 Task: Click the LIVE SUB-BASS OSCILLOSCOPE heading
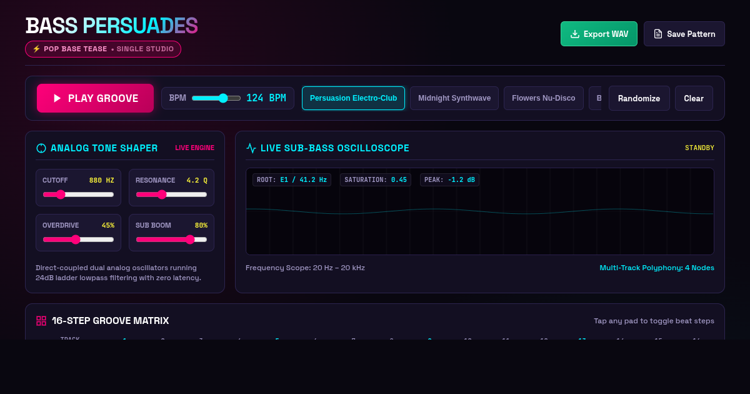pos(335,148)
